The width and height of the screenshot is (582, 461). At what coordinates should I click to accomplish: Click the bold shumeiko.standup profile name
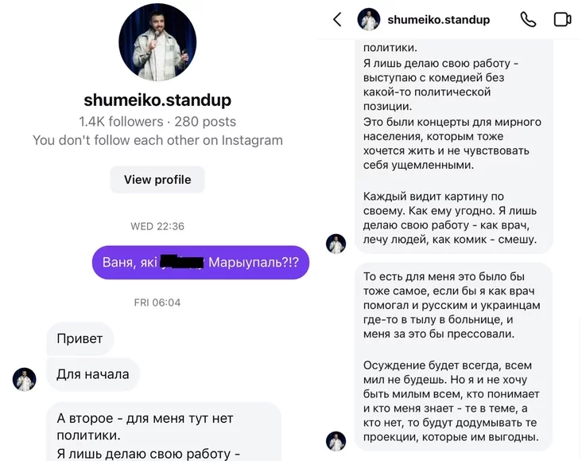point(157,100)
